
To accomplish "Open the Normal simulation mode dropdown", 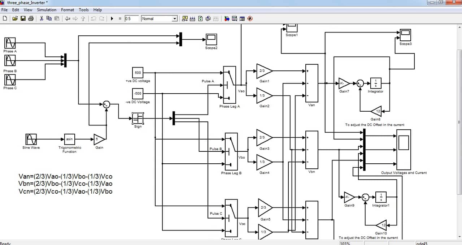I will [160, 18].
